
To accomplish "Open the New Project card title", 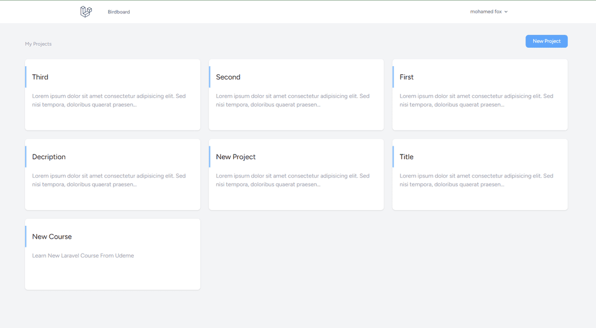I will [x=236, y=157].
